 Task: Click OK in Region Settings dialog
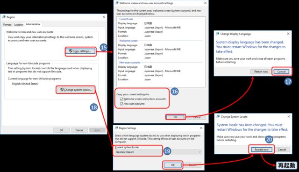(173, 165)
